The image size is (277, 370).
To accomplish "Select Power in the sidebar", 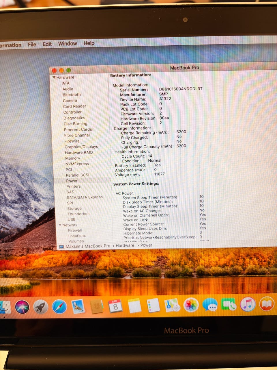I will [72, 181].
